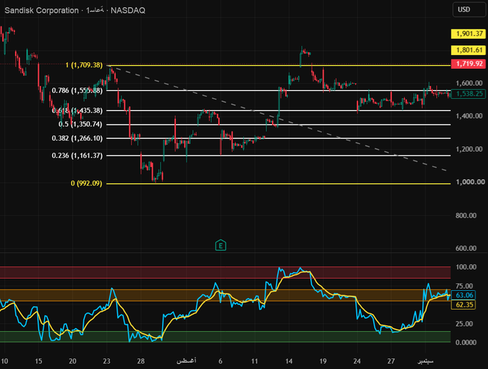Click date label 10 on time axis
The width and height of the screenshot is (488, 369).
(4, 361)
